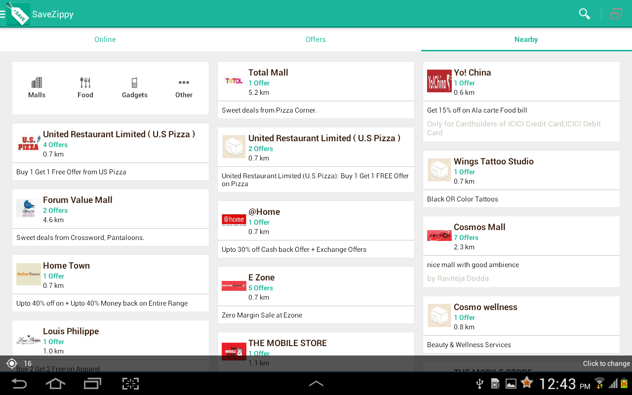632x395 pixels.
Task: Tap the U.S. Pizza logo with 4 Offers
Action: pyautogui.click(x=29, y=143)
